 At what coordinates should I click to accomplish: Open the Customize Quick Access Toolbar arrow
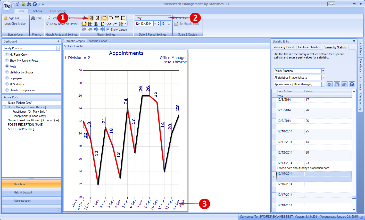coord(43,4)
